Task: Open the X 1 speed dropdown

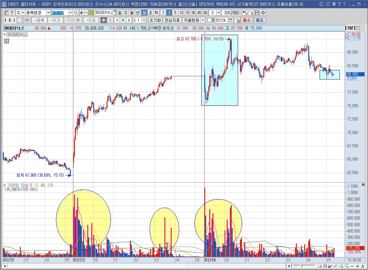Action: click(x=144, y=21)
